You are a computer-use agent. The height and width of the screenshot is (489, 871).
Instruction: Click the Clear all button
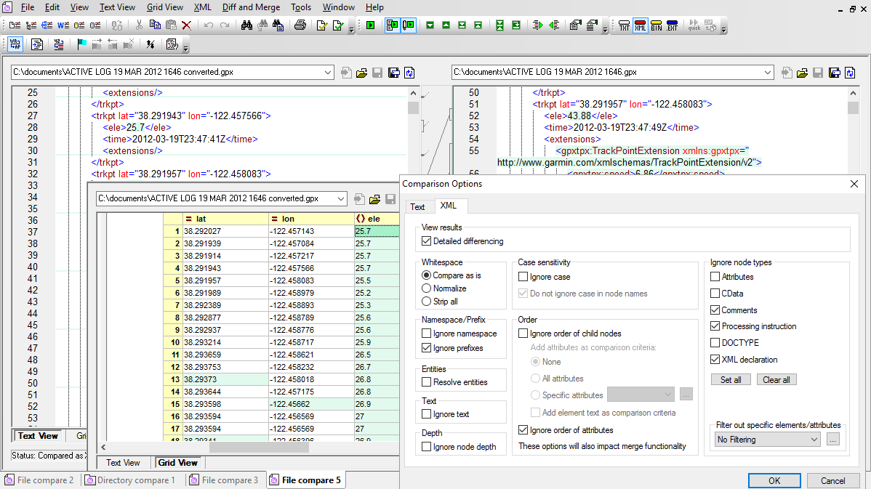tap(776, 380)
